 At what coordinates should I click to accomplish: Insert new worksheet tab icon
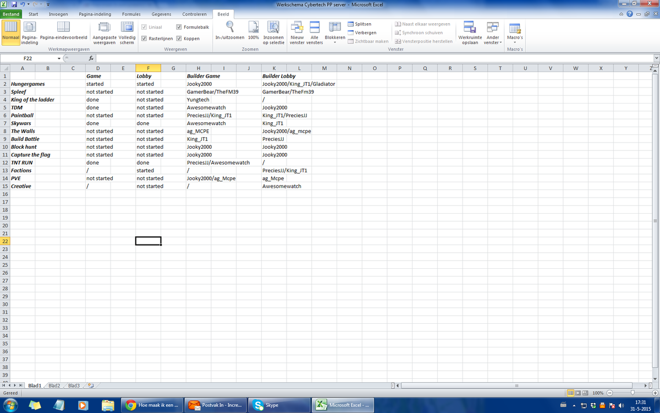tap(91, 385)
